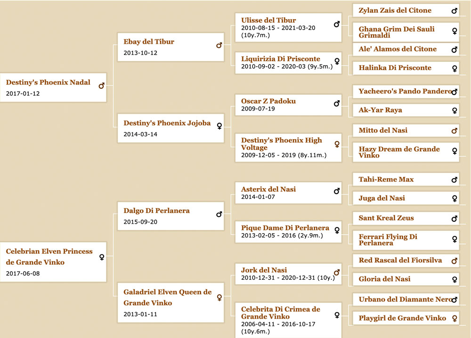Screen dimensions: 471x338
Task: Click male symbol beside Destiny's Phoenix Nadal
Action: [102, 86]
